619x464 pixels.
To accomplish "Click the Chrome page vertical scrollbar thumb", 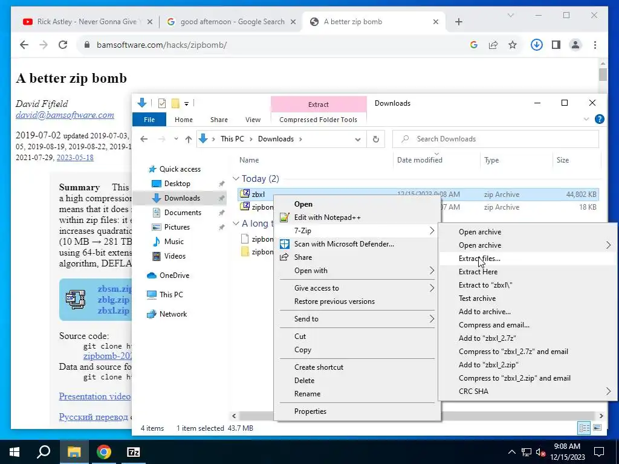I will pos(603,74).
